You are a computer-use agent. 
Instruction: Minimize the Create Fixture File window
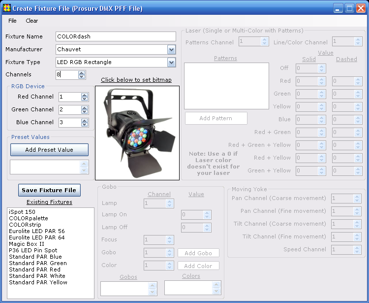338,8
